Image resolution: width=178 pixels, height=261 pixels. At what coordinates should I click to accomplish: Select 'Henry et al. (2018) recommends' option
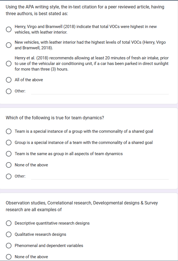tap(9, 64)
